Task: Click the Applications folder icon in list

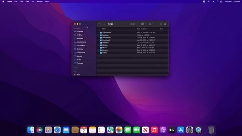Action: coord(101,33)
